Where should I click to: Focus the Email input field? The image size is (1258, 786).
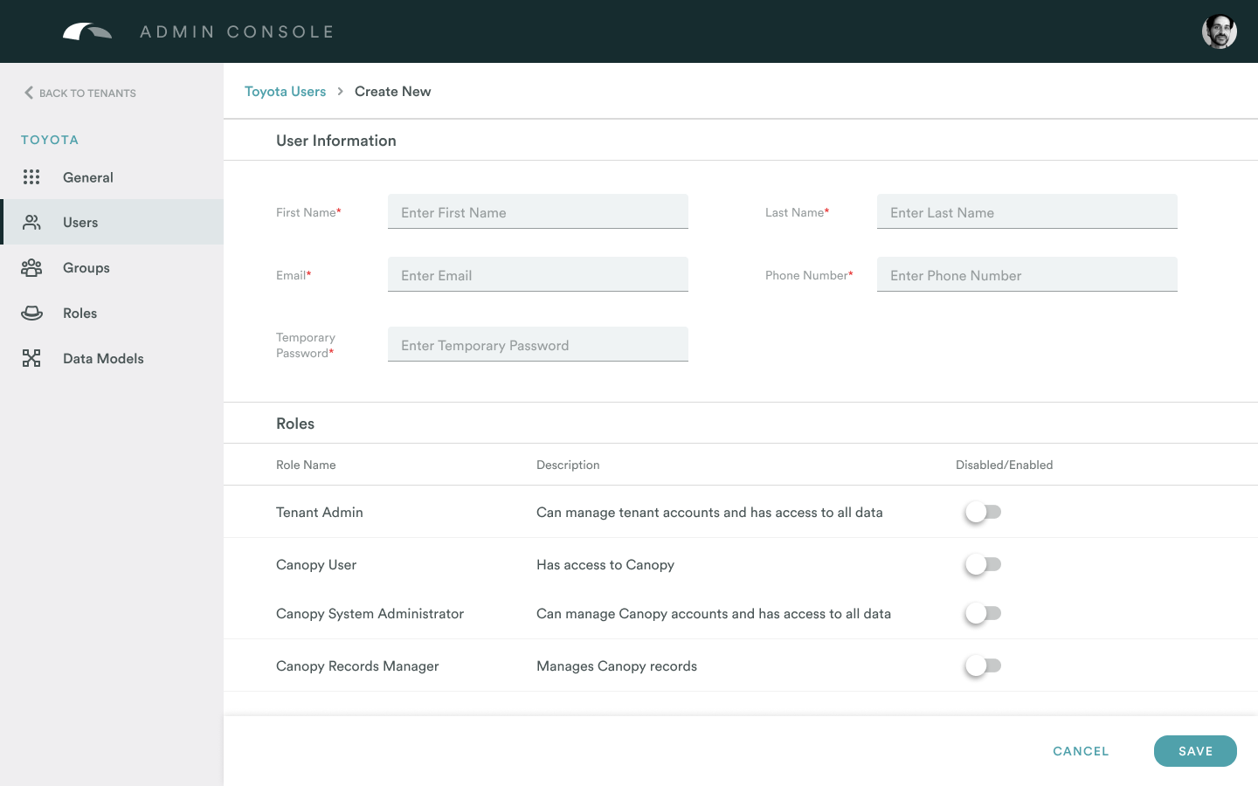tap(538, 275)
